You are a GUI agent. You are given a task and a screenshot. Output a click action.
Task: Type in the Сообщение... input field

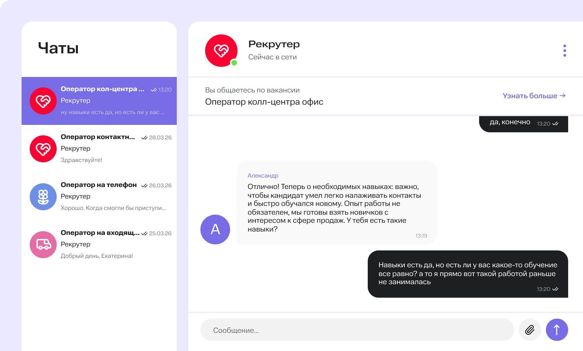point(357,330)
